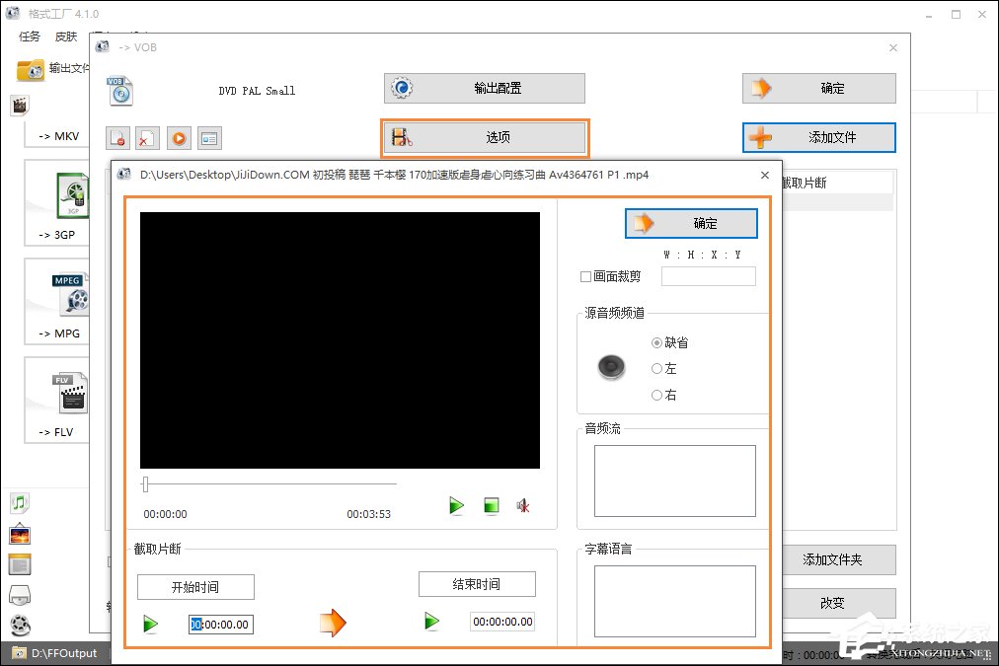Click the orange play preview icon
The image size is (999, 666).
179,138
